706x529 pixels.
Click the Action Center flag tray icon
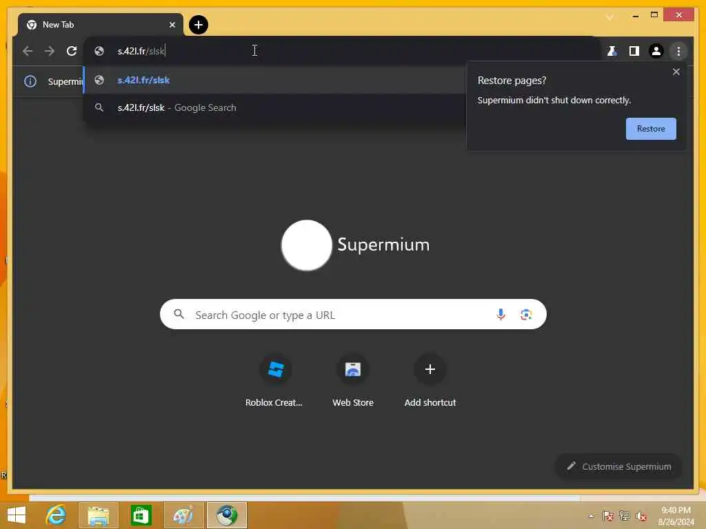[x=608, y=515]
